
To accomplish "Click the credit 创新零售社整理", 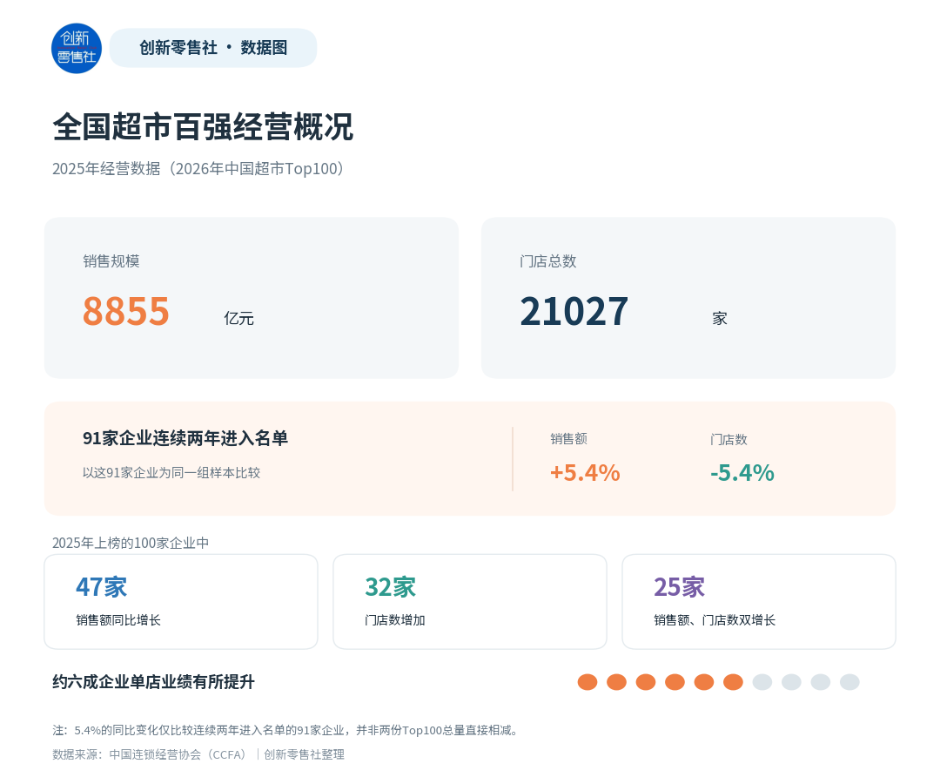I will pos(305,754).
